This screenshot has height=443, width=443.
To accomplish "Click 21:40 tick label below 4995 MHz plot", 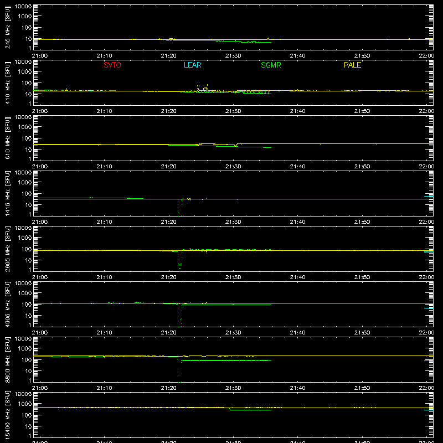I will (297, 333).
